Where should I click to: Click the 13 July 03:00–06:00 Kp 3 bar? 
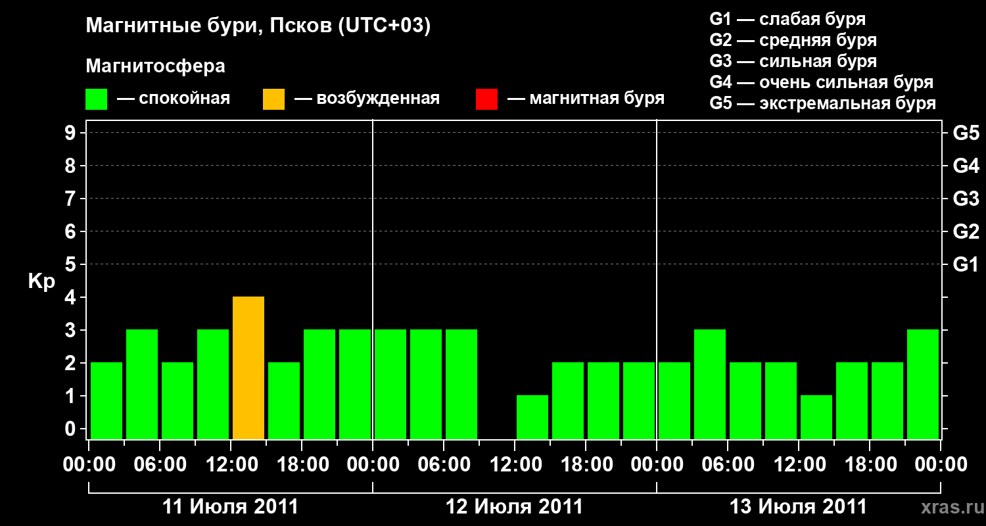point(710,385)
